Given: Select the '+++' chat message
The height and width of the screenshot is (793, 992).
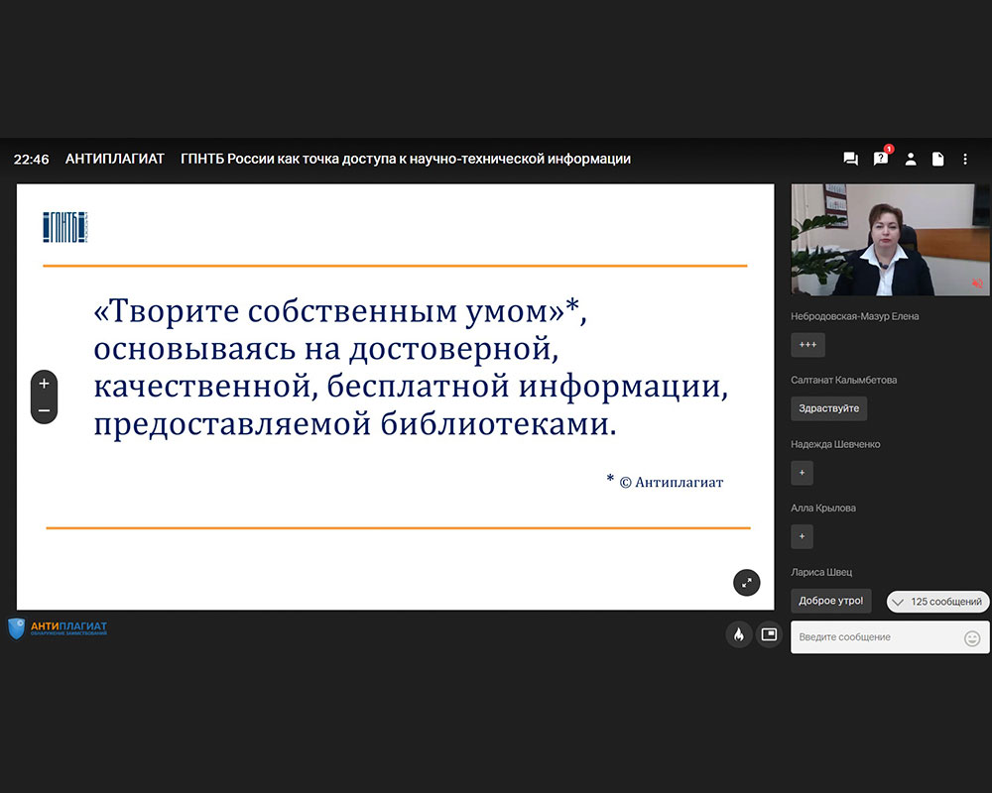Looking at the screenshot, I should point(807,345).
